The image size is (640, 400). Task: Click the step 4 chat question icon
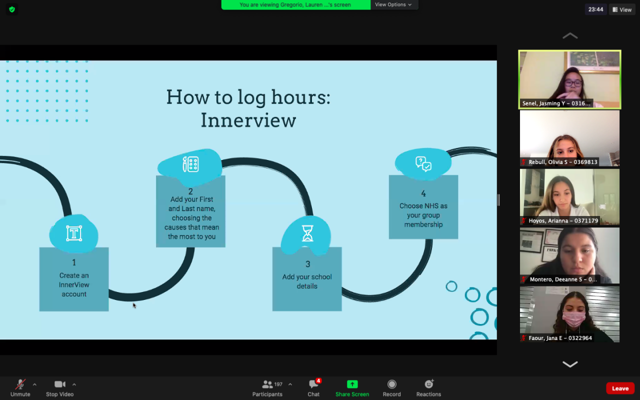[423, 163]
